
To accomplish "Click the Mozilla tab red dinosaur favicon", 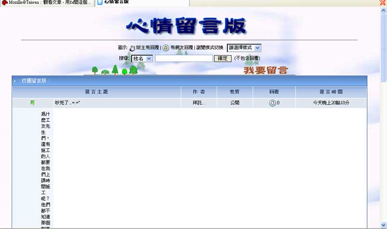I will tap(5, 2).
